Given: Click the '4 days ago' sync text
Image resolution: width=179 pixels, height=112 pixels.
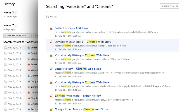Looking at the screenshot, I should [x=9, y=29].
